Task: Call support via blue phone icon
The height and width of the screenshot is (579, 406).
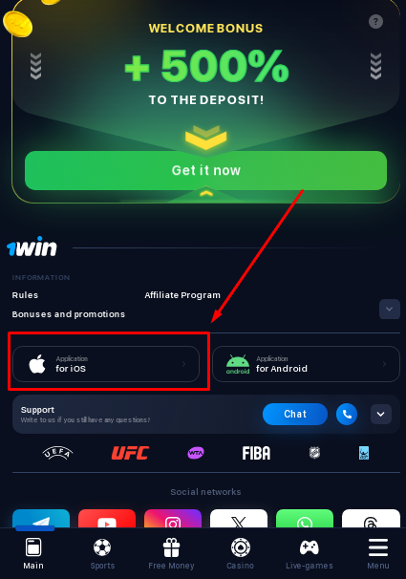Action: pyautogui.click(x=347, y=414)
